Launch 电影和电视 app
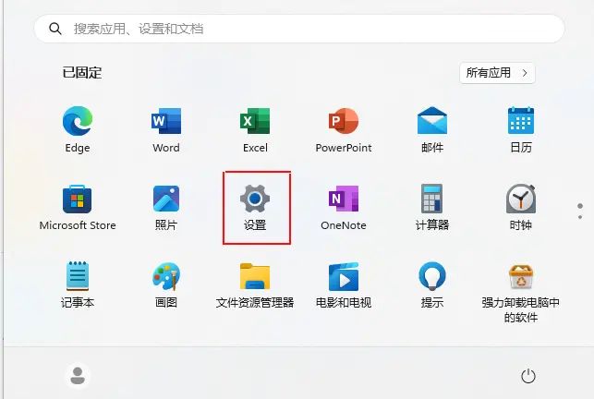 pos(344,276)
